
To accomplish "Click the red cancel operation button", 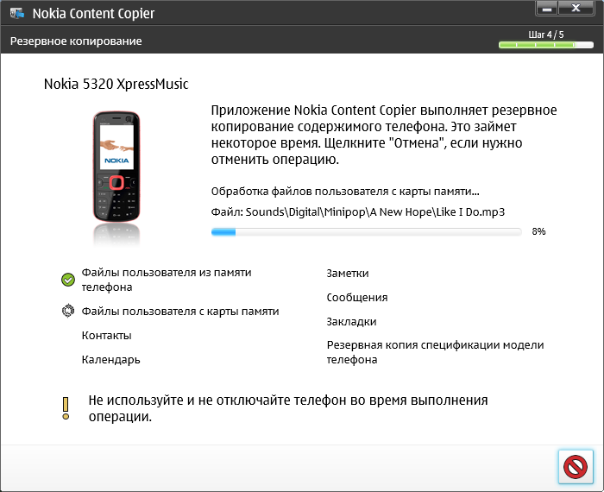I will tap(576, 466).
